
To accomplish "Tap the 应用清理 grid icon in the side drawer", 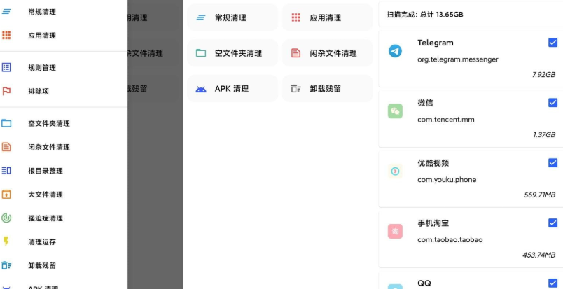I will click(x=6, y=35).
